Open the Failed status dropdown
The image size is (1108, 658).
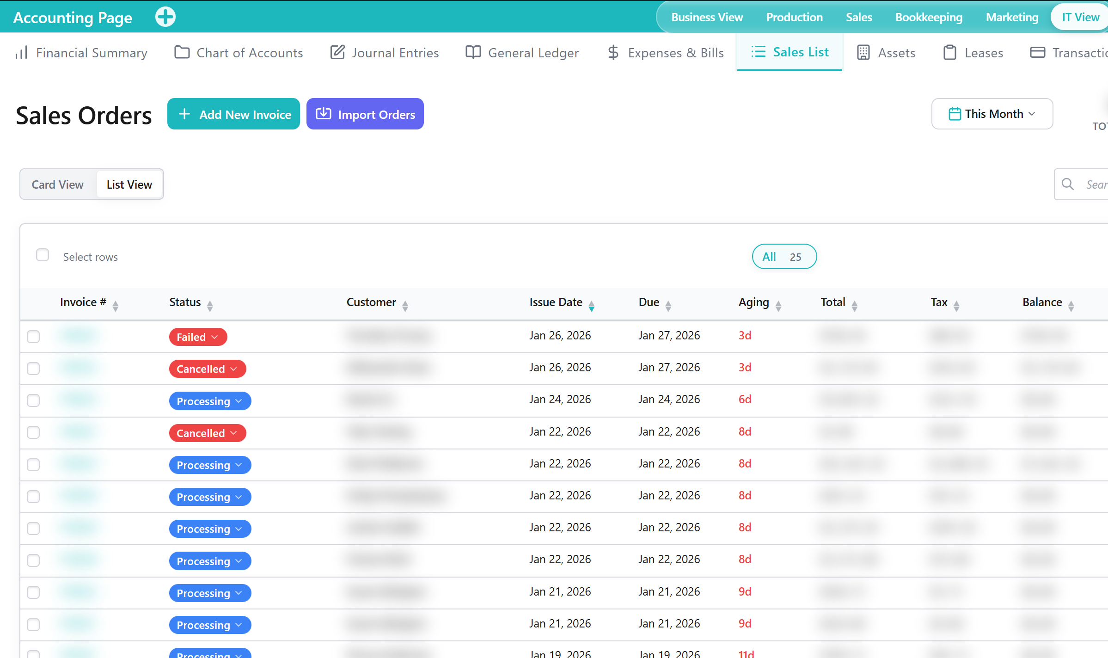(198, 337)
